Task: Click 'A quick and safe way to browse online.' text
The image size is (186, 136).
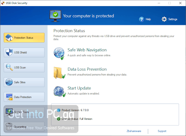Action: tap(89, 55)
